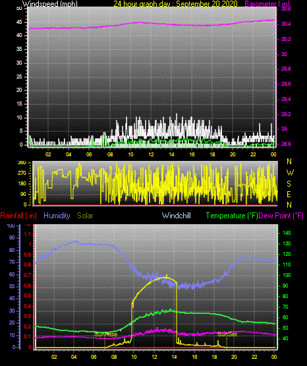Click the 5 mark on the windspeed axis

pyautogui.click(x=21, y=131)
